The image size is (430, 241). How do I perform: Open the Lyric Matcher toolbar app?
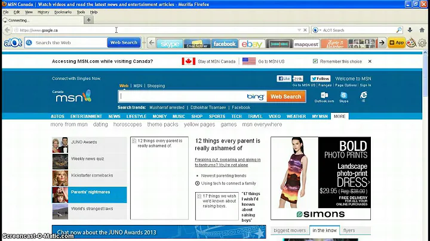coord(334,44)
